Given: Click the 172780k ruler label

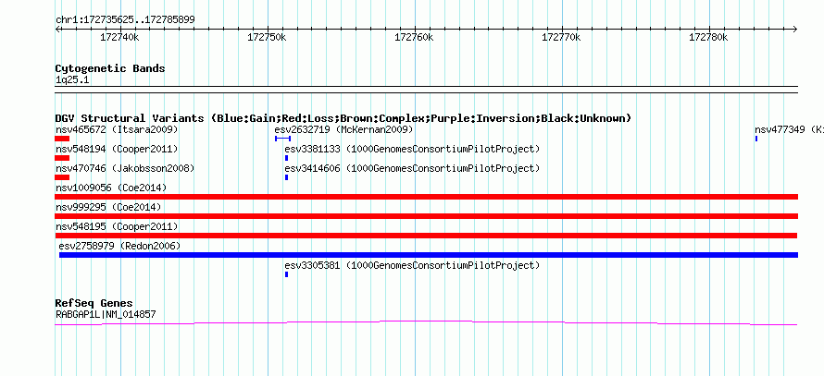Looking at the screenshot, I should [x=708, y=37].
